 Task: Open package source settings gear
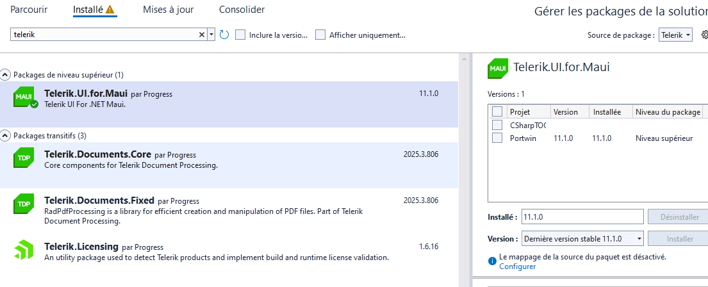704,35
